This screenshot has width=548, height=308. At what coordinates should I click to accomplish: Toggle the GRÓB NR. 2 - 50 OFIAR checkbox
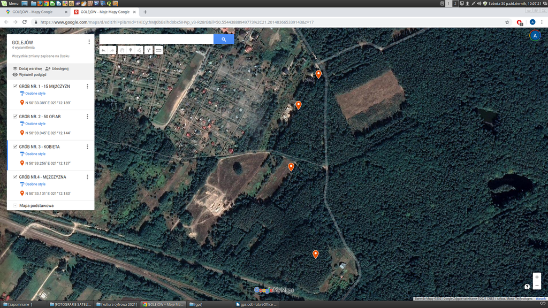point(15,116)
